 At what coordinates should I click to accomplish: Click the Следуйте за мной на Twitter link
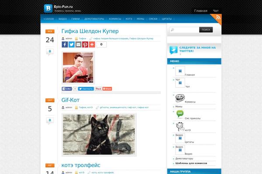pyautogui.click(x=197, y=49)
